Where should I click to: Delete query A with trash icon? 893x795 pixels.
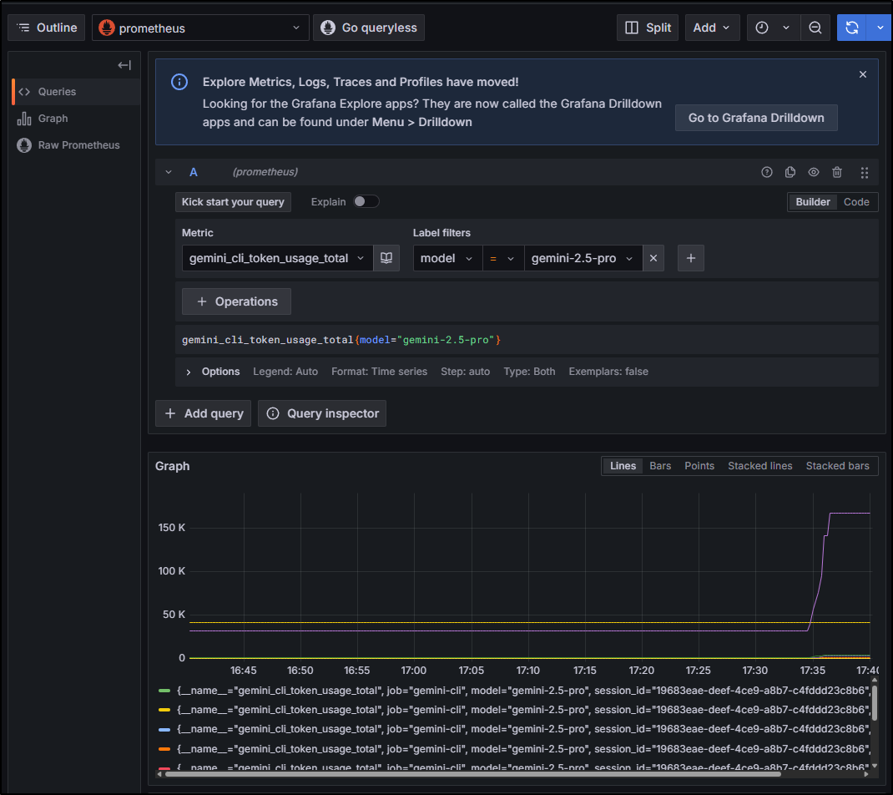836,172
